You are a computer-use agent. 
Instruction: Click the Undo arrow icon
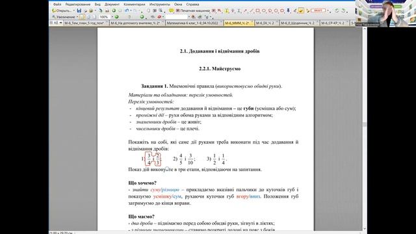(x=127, y=10)
